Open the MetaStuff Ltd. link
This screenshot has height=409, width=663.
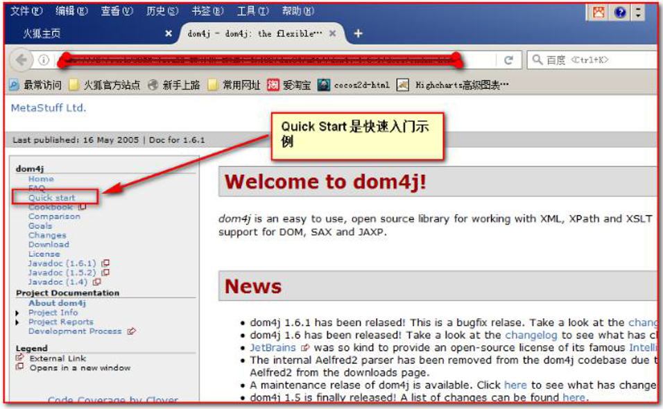pyautogui.click(x=49, y=108)
